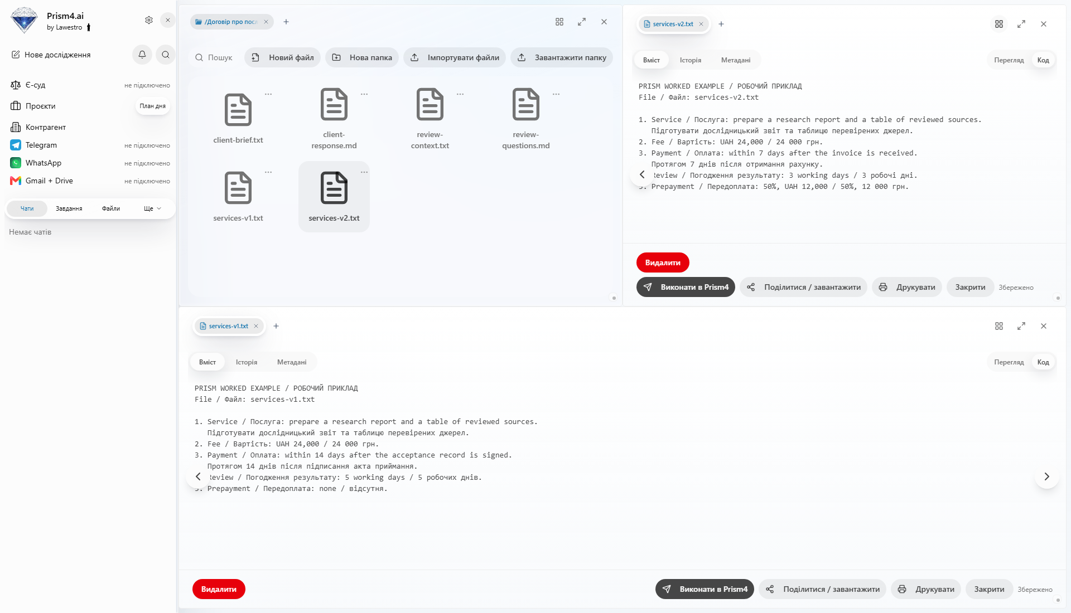Image resolution: width=1071 pixels, height=613 pixels.
Task: Open more options for review-questions.md
Action: coord(556,94)
